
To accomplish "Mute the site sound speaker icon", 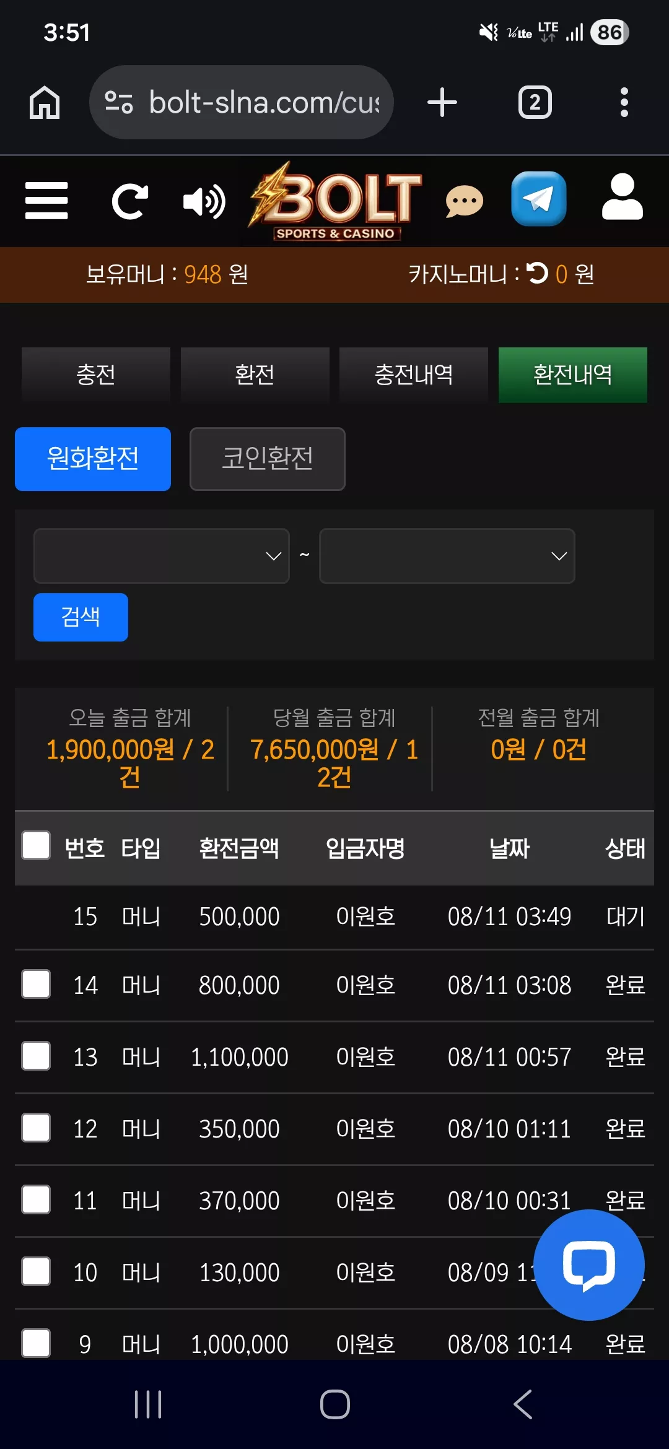I will [x=204, y=201].
